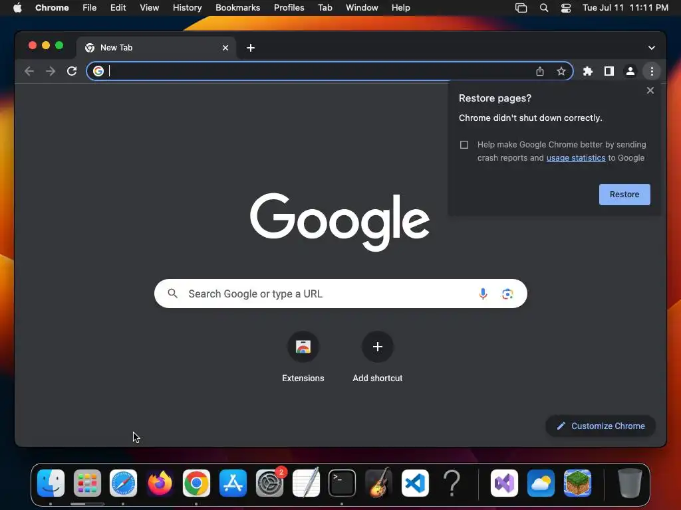Open Spotlight search in menu bar

pos(544,8)
